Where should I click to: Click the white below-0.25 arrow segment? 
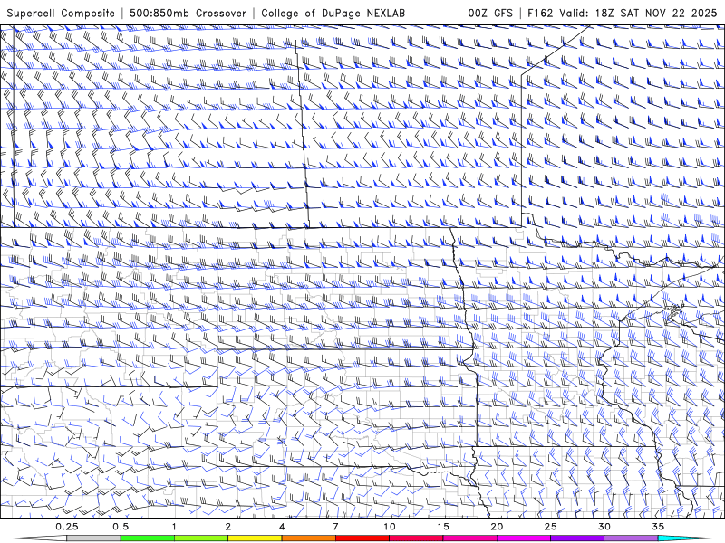40,538
